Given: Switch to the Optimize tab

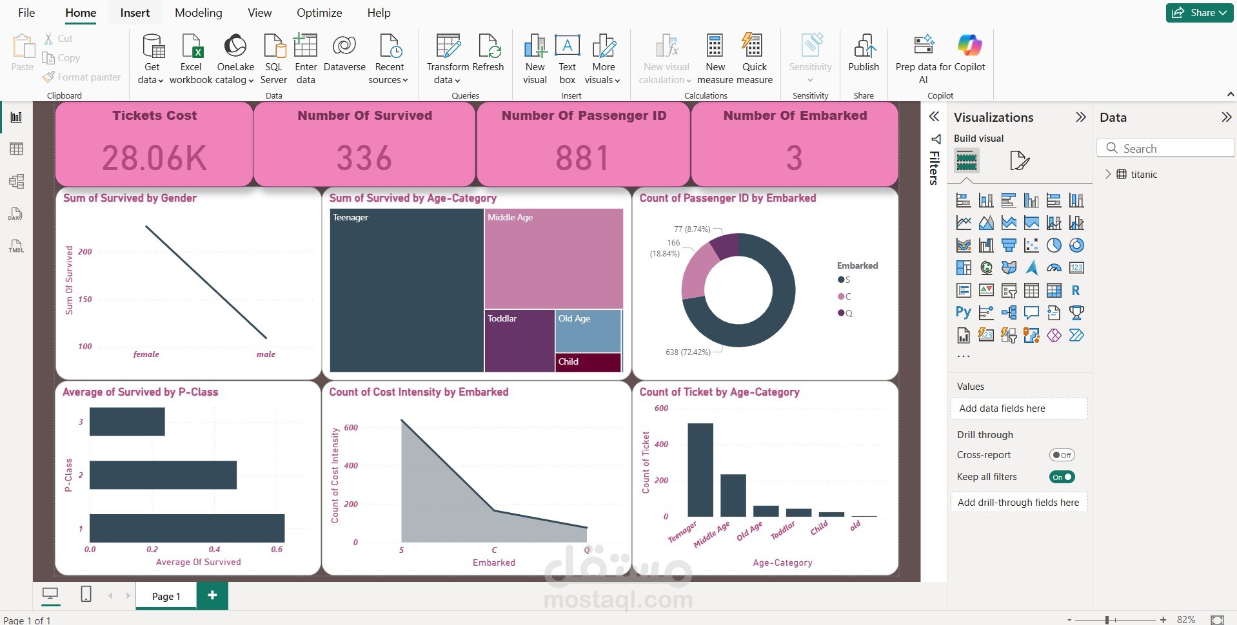Looking at the screenshot, I should tap(319, 13).
